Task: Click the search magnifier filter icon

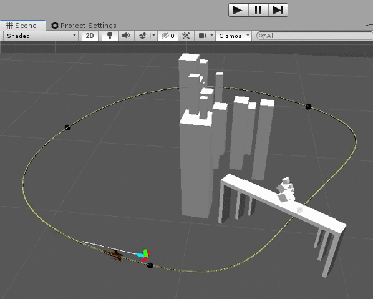Action: (x=262, y=36)
